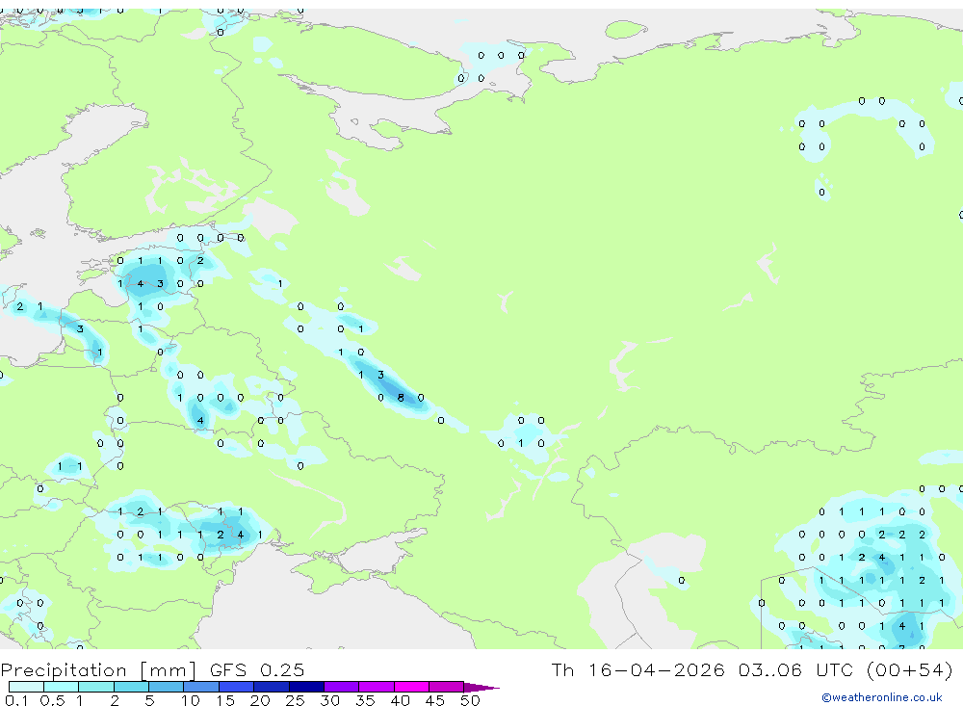
Task: Click the '15' legend scale label
Action: click(x=225, y=700)
